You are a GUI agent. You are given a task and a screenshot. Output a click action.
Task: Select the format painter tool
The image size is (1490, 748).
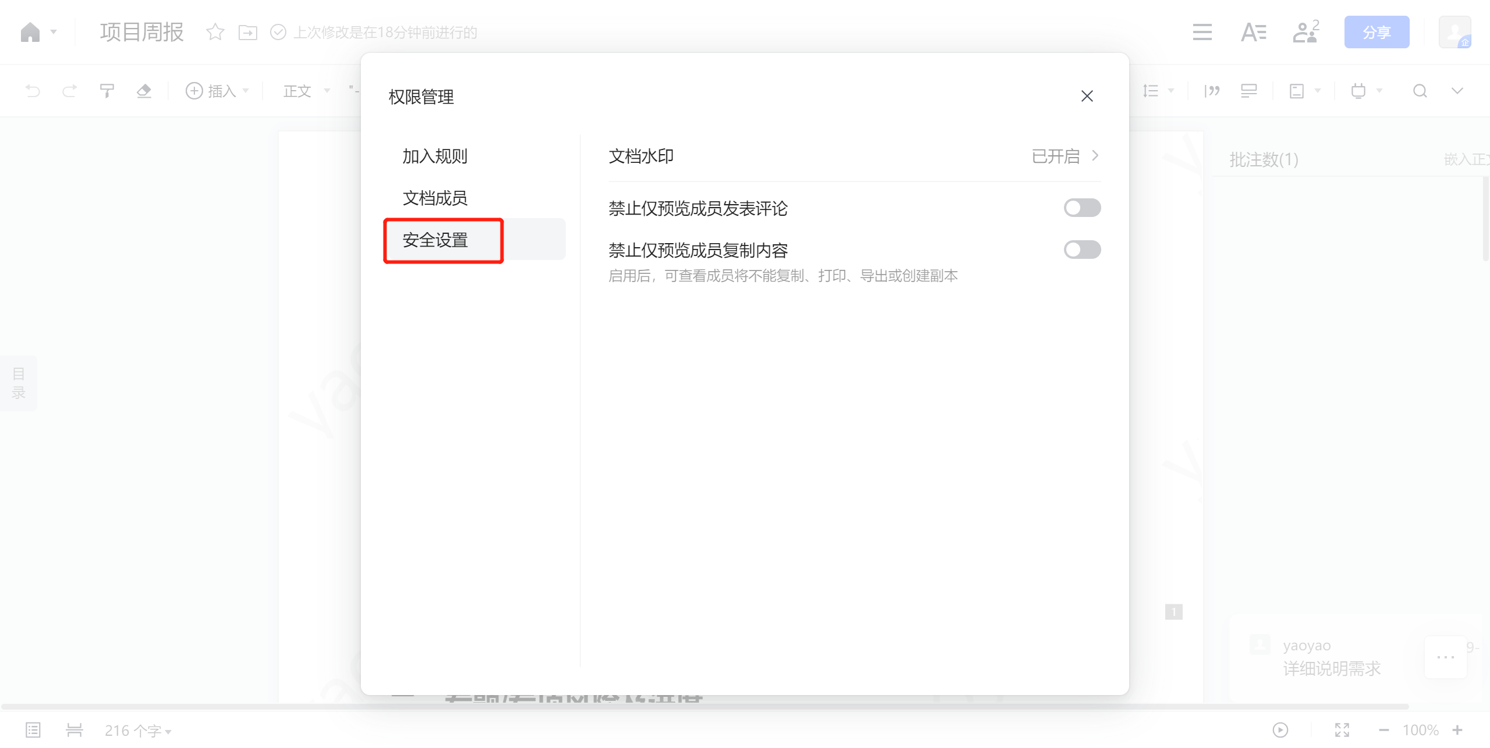107,91
